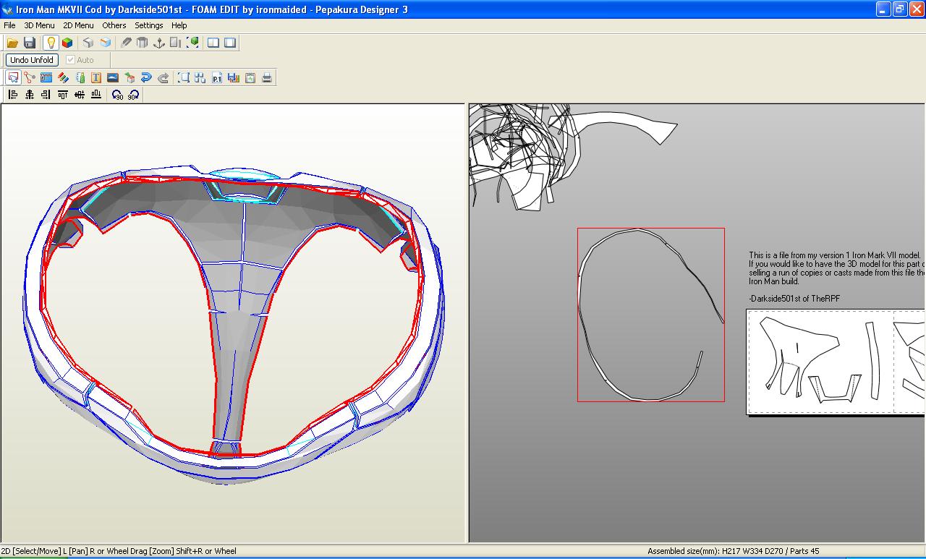Click the box with green arrow icon
The height and width of the screenshot is (559, 926).
tap(129, 77)
